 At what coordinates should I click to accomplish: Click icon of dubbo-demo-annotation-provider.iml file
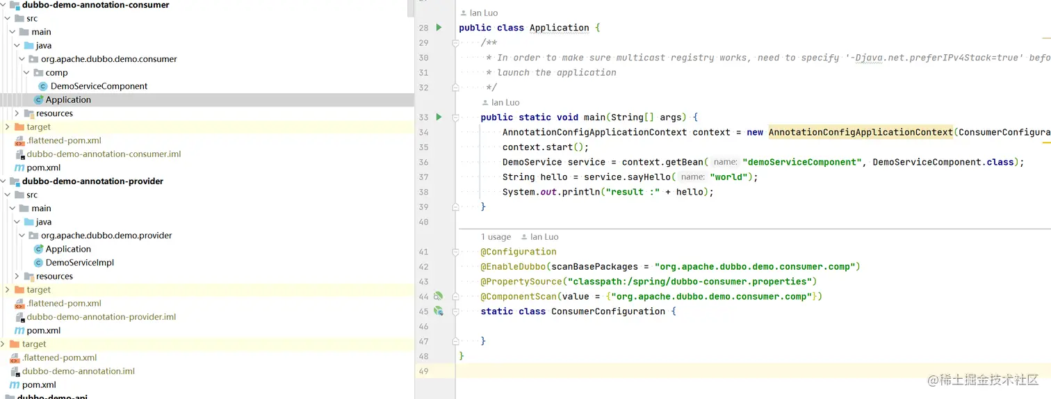(19, 317)
